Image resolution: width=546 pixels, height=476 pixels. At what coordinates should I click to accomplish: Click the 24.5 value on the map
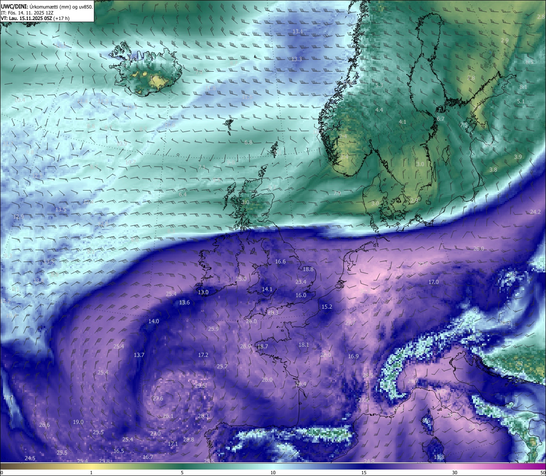pyautogui.click(x=30, y=458)
